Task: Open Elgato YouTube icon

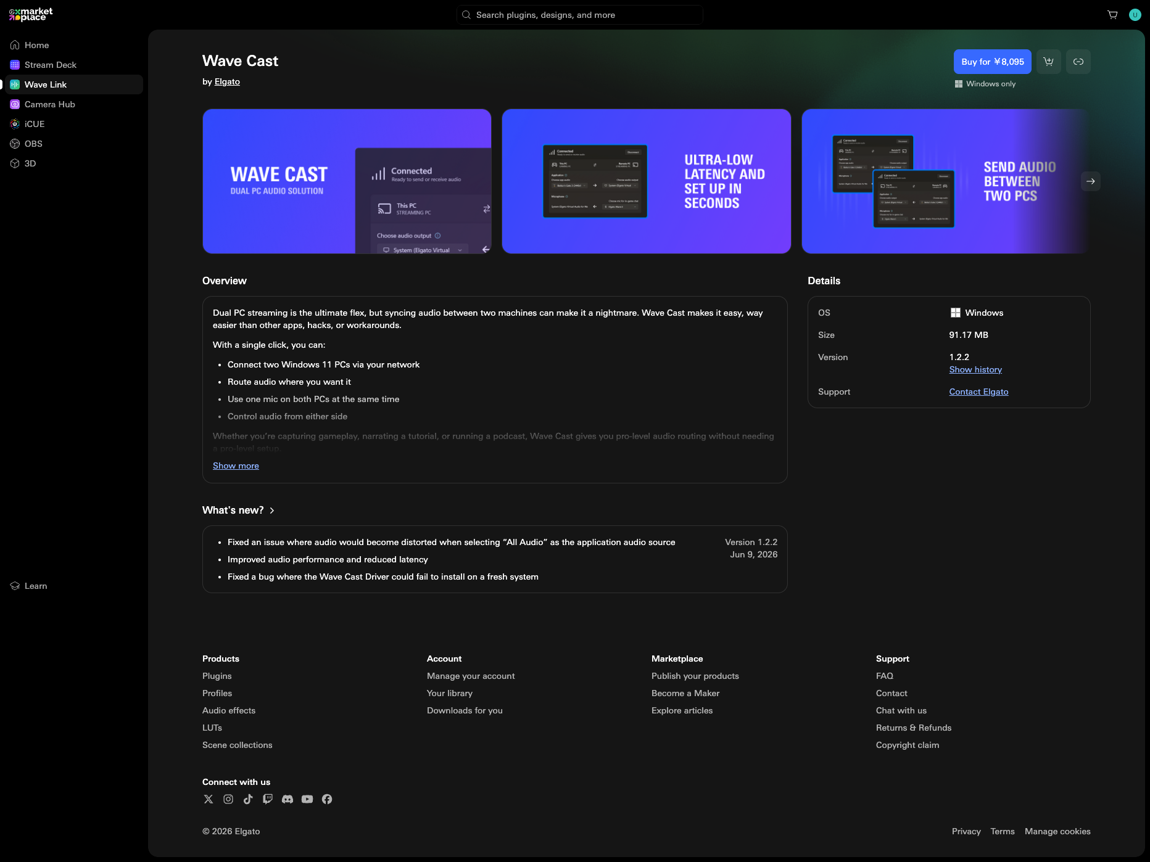Action: pyautogui.click(x=307, y=799)
